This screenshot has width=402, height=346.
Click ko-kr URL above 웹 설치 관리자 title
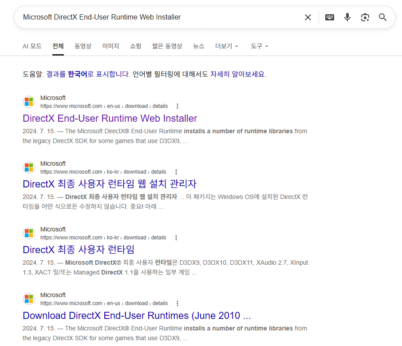tap(103, 172)
